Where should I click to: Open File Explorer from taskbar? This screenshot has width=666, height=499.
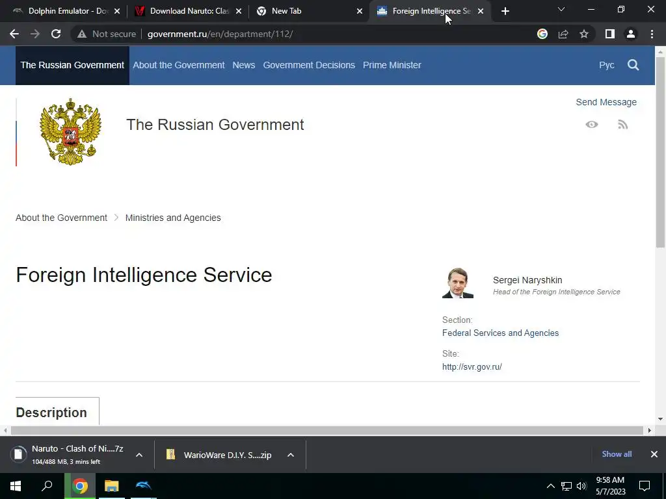tap(112, 486)
